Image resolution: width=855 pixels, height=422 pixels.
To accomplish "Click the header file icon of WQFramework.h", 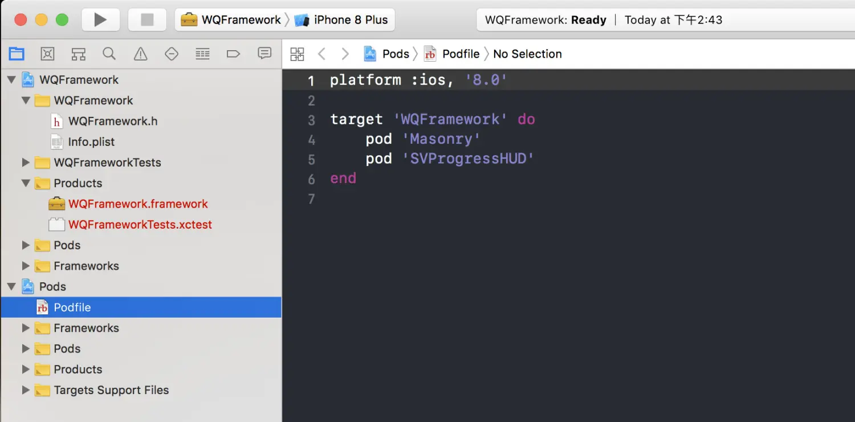I will point(56,121).
